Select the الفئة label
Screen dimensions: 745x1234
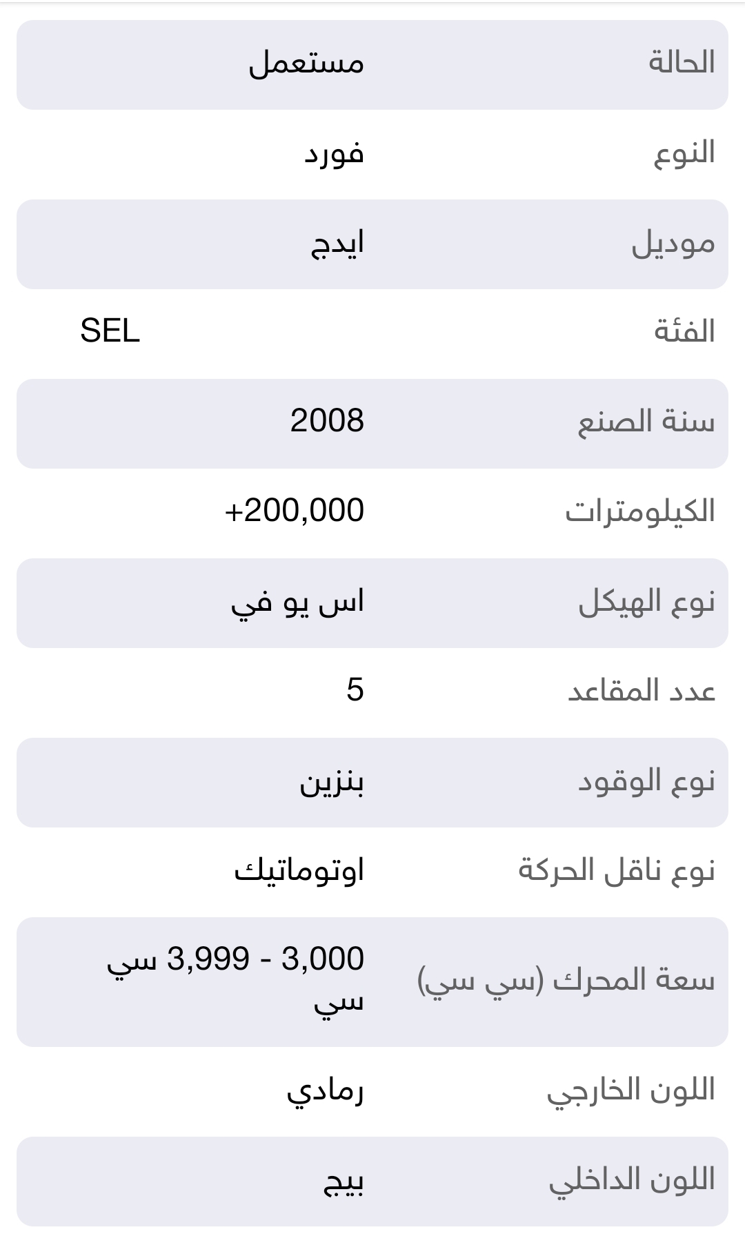(684, 332)
